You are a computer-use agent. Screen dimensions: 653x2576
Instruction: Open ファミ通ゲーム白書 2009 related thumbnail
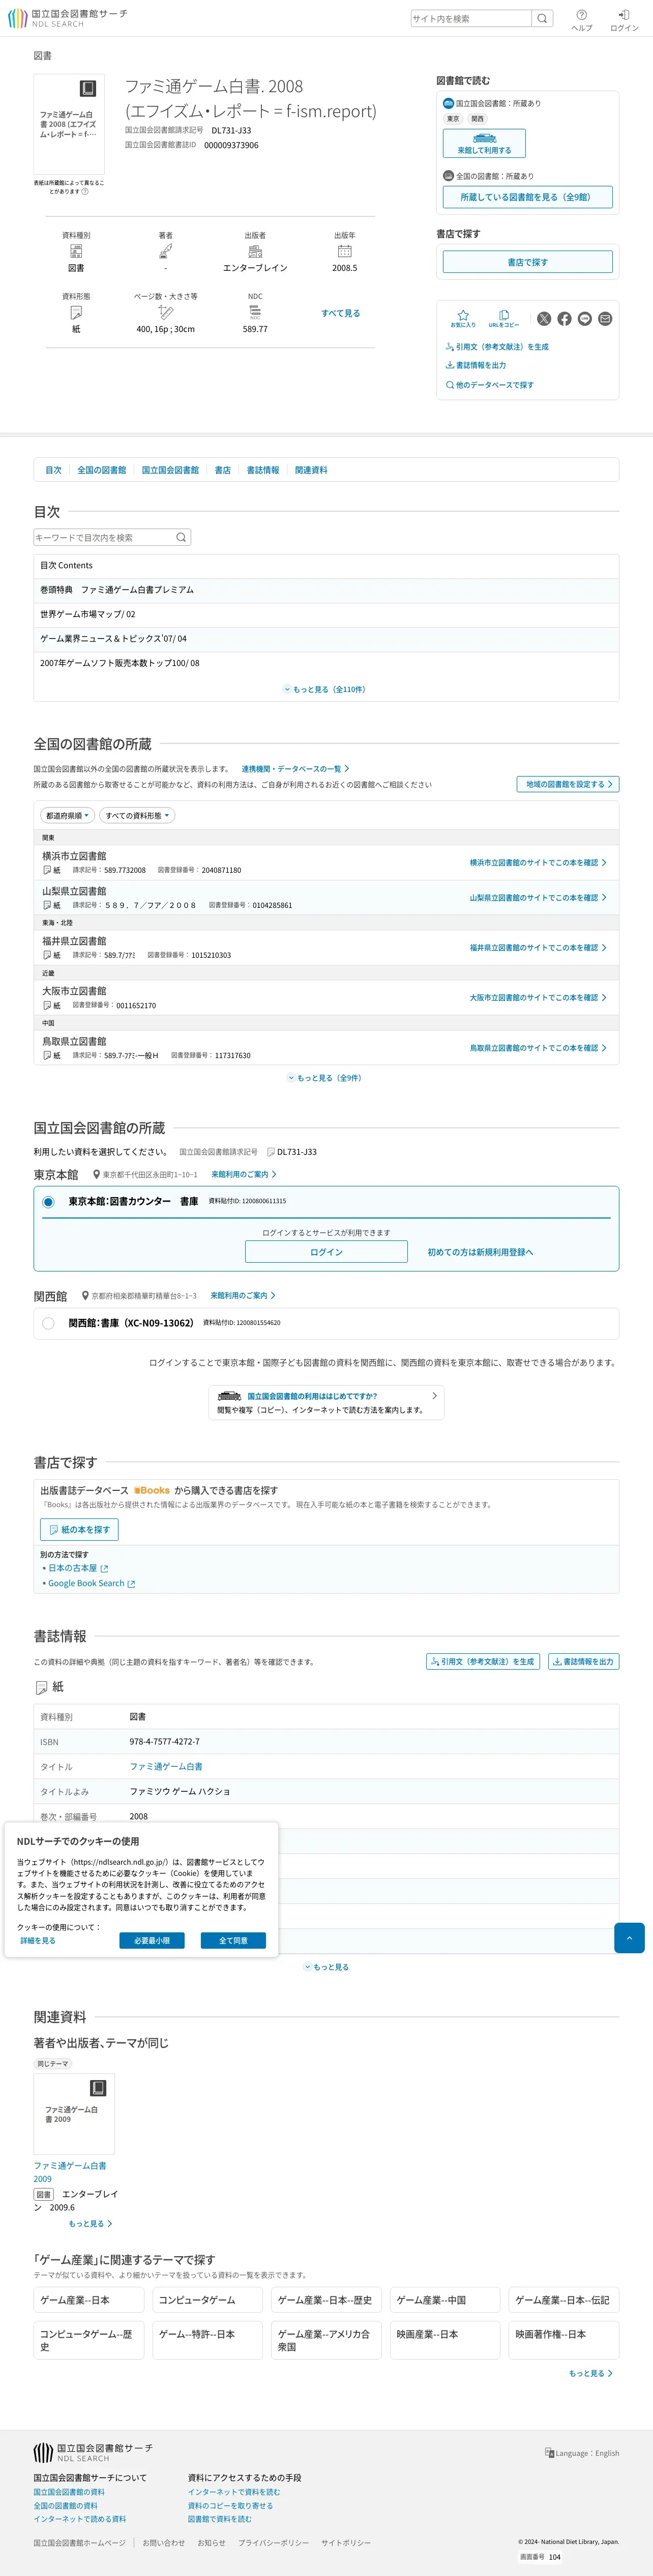(74, 2113)
